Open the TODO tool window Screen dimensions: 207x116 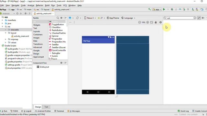click(x=14, y=111)
